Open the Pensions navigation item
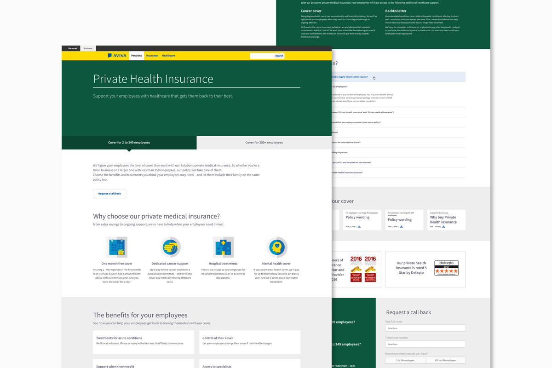 point(137,56)
